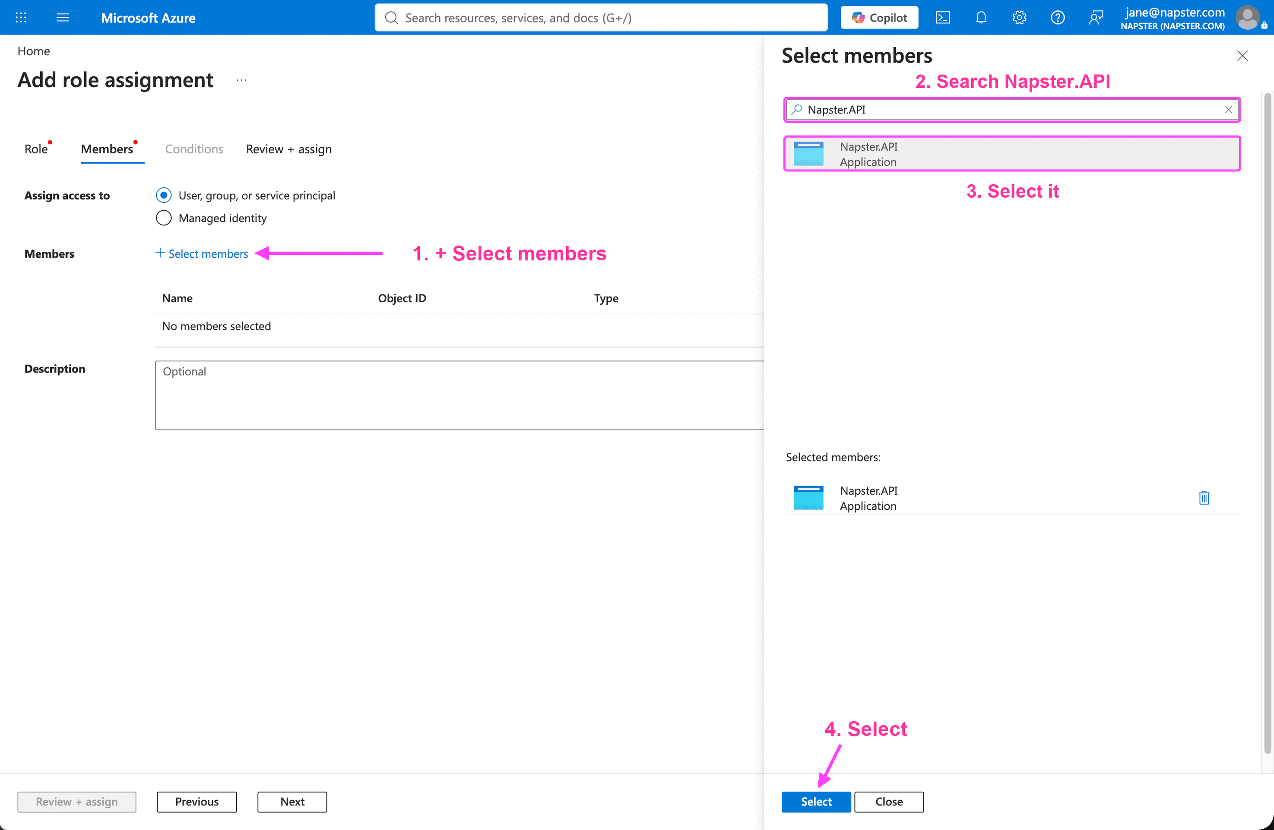This screenshot has width=1274, height=830.
Task: Click the bottom Review + assign button
Action: [x=76, y=801]
